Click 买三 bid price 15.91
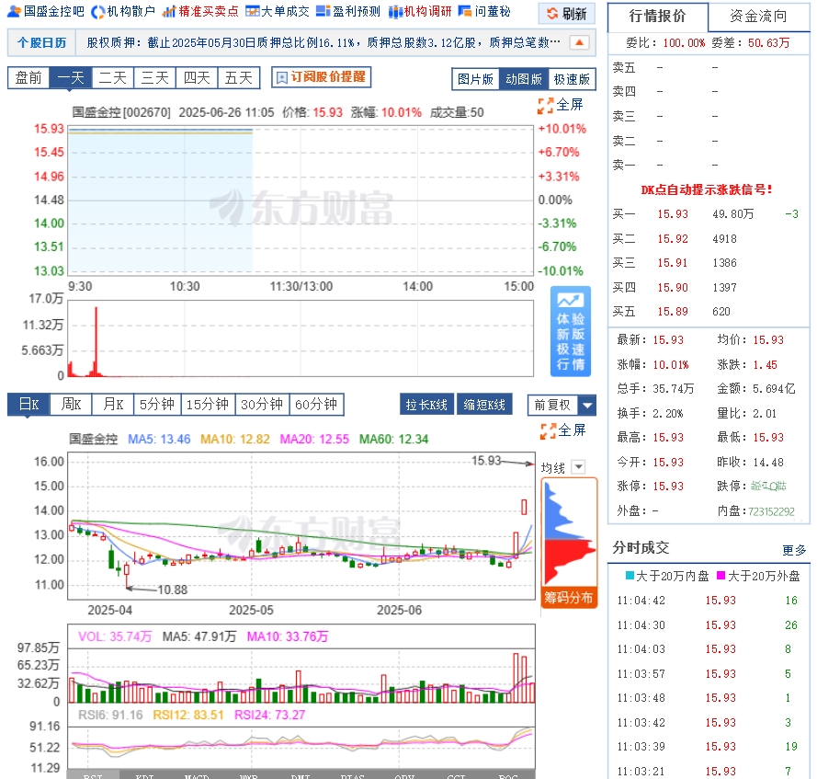The width and height of the screenshot is (817, 779). 673,263
